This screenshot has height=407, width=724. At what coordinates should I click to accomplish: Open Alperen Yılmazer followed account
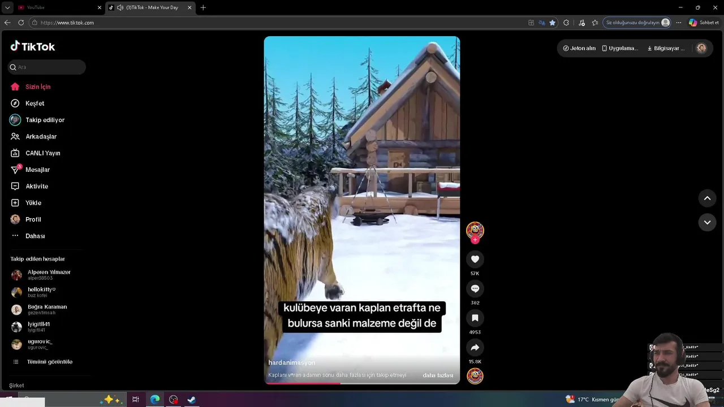[41, 275]
